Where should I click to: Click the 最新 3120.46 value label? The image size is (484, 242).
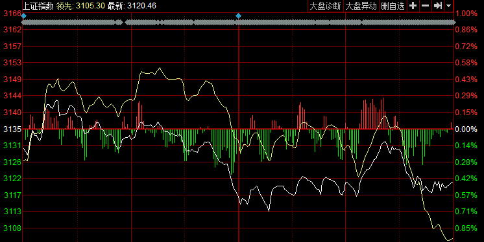(132, 6)
